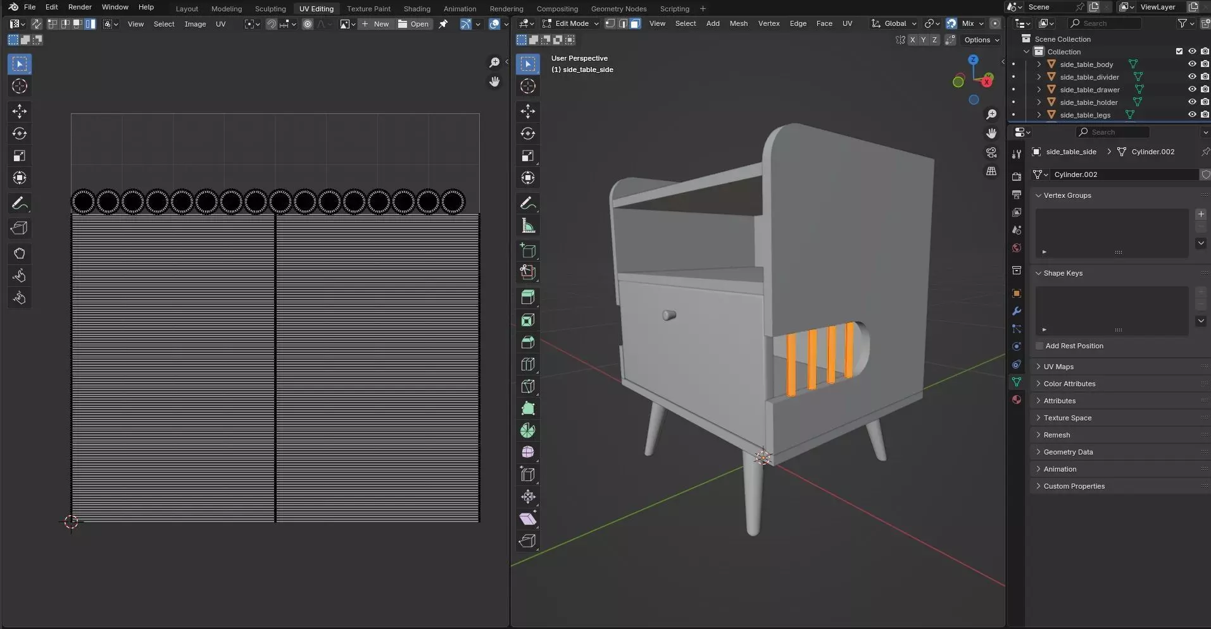Switch viewport to orthographic grid view
1211x629 pixels.
pyautogui.click(x=991, y=171)
